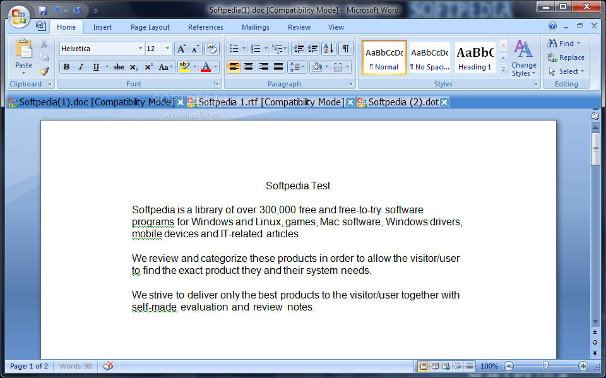606x378 pixels.
Task: Apply strikethrough formatting
Action: coord(118,67)
